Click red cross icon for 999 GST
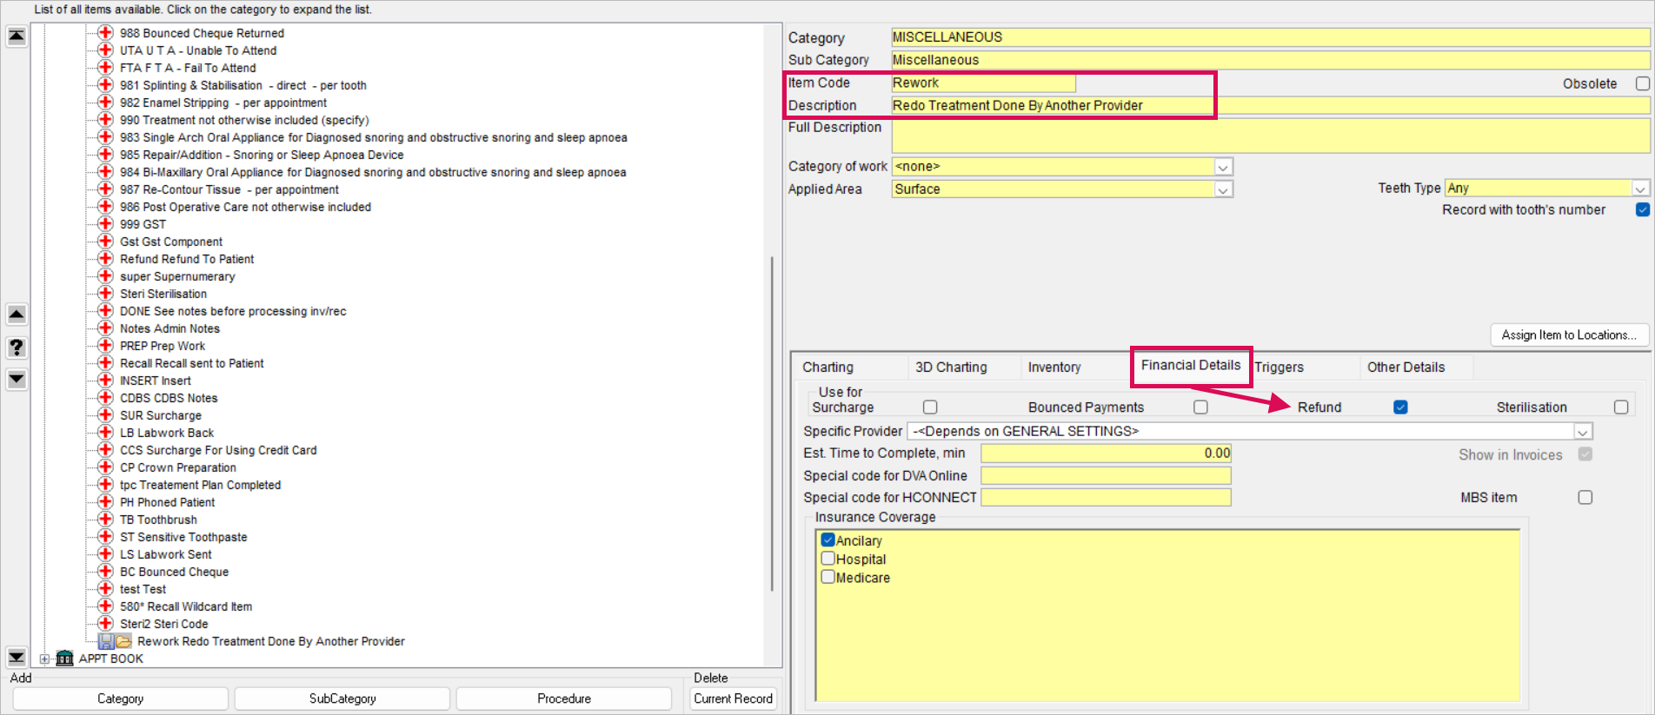This screenshot has width=1655, height=715. pyautogui.click(x=105, y=224)
